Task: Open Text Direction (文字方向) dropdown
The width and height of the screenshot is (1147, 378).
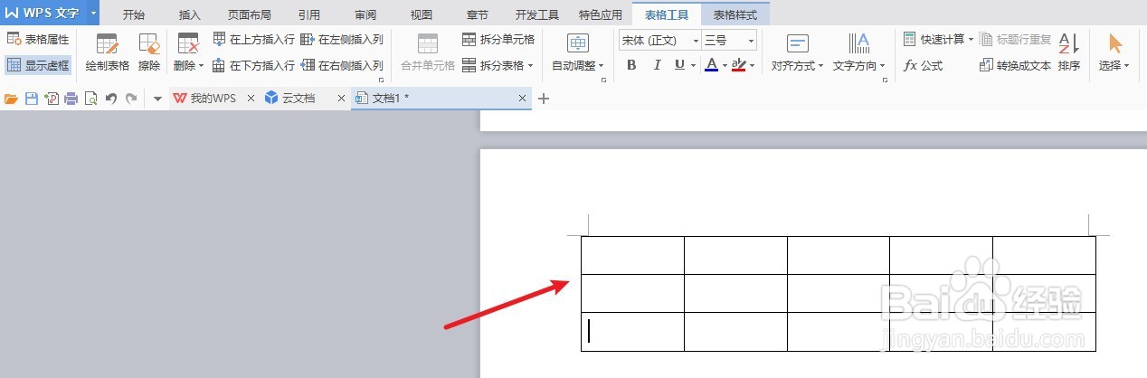Action: (859, 54)
